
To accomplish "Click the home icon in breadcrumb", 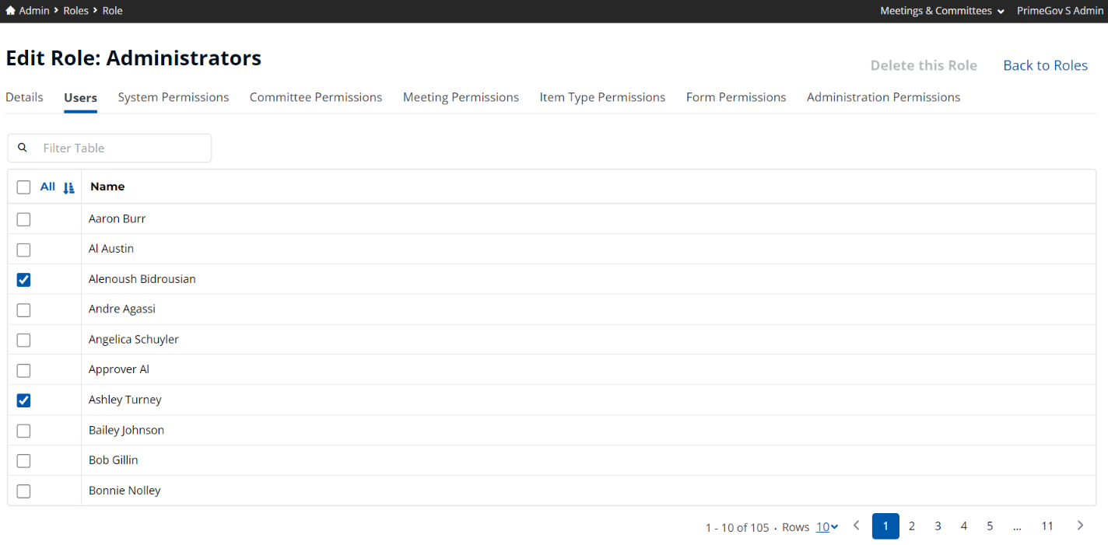I will [11, 11].
